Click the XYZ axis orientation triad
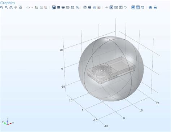The width and height of the screenshot is (171, 132). (x=8, y=122)
